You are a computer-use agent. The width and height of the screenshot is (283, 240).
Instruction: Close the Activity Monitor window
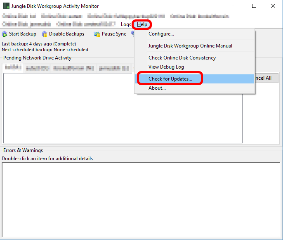273,6
